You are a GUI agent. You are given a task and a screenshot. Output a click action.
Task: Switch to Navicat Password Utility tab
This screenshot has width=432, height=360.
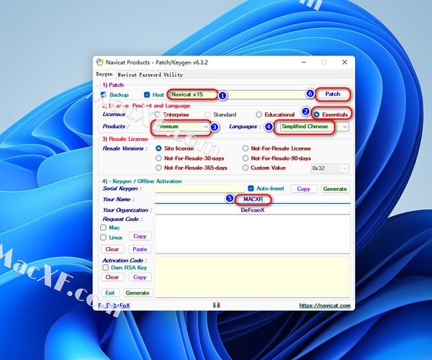click(150, 75)
